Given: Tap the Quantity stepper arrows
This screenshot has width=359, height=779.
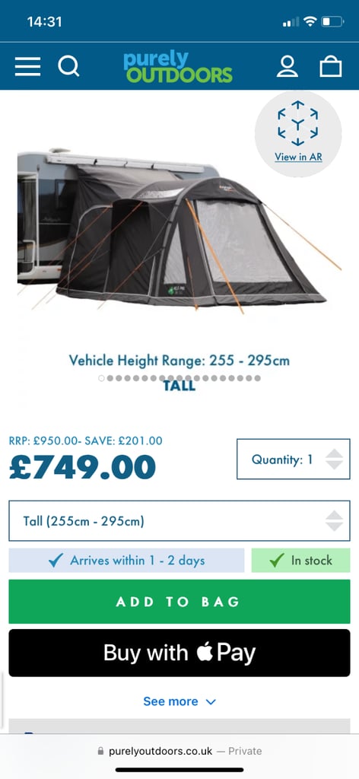Looking at the screenshot, I should pyautogui.click(x=334, y=459).
